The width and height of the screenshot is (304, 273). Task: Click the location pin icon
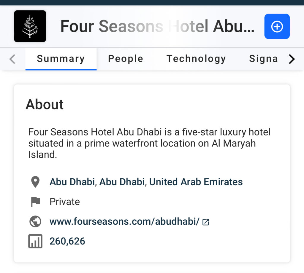point(35,182)
